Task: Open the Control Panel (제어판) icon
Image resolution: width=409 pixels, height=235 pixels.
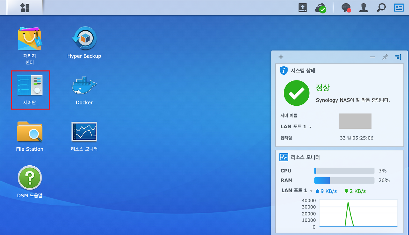Action: coord(30,89)
